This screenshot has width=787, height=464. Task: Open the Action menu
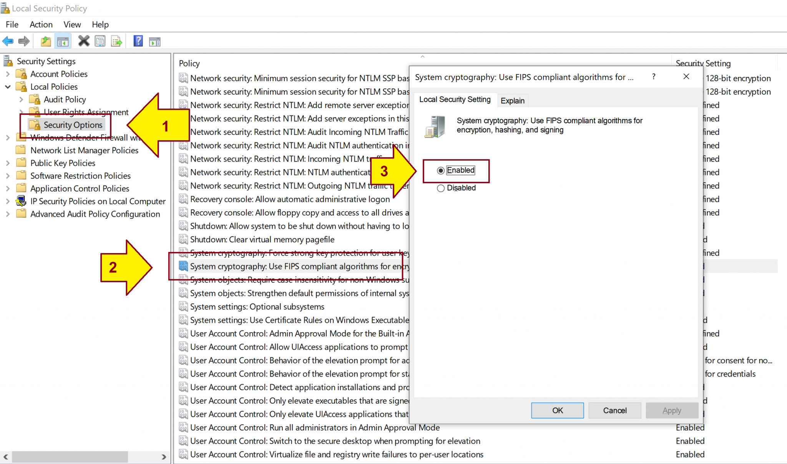click(41, 24)
